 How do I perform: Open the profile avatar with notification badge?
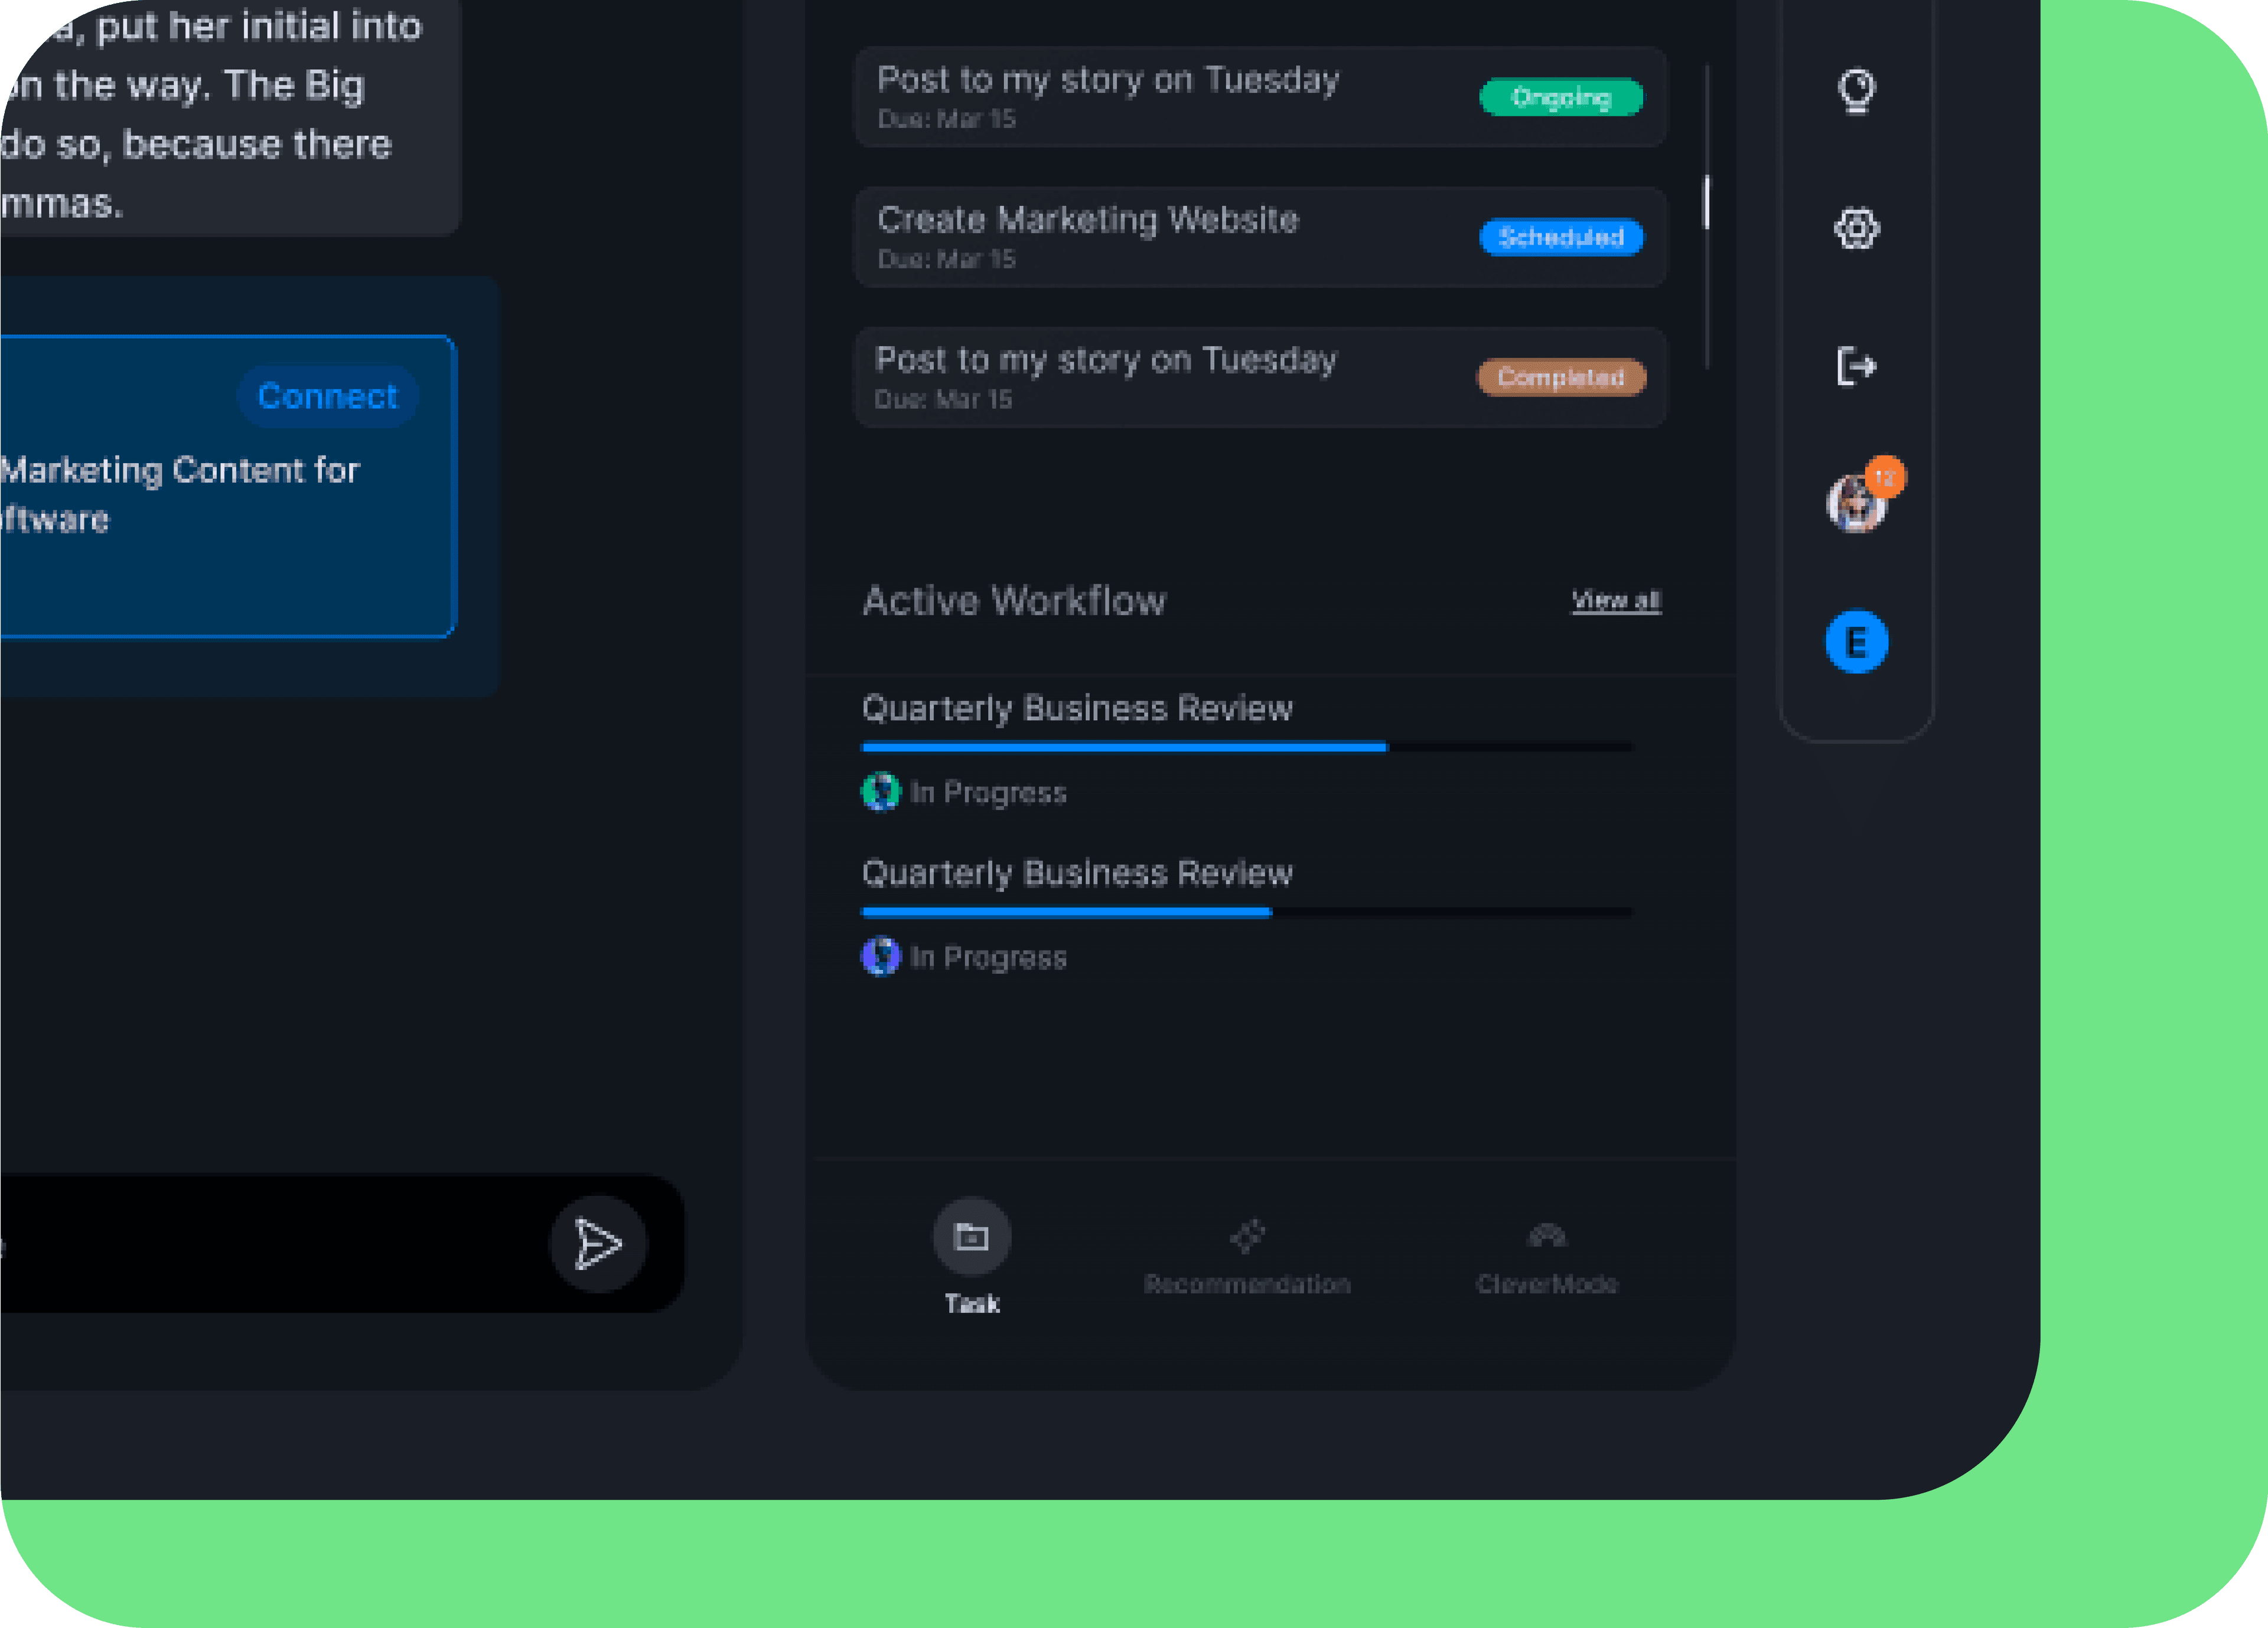click(x=1855, y=503)
